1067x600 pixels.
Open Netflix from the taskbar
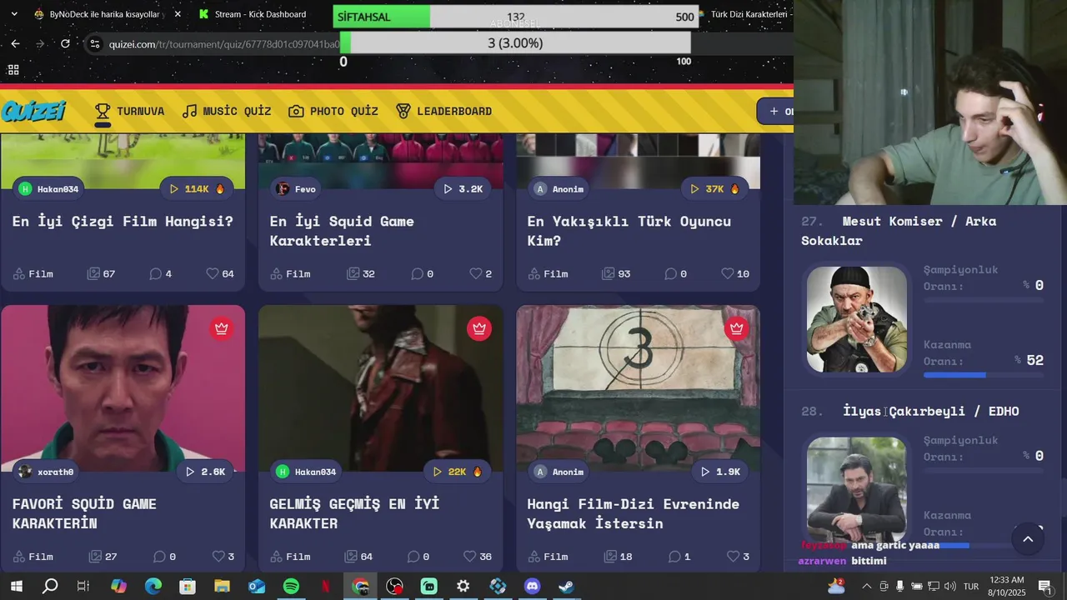click(325, 586)
